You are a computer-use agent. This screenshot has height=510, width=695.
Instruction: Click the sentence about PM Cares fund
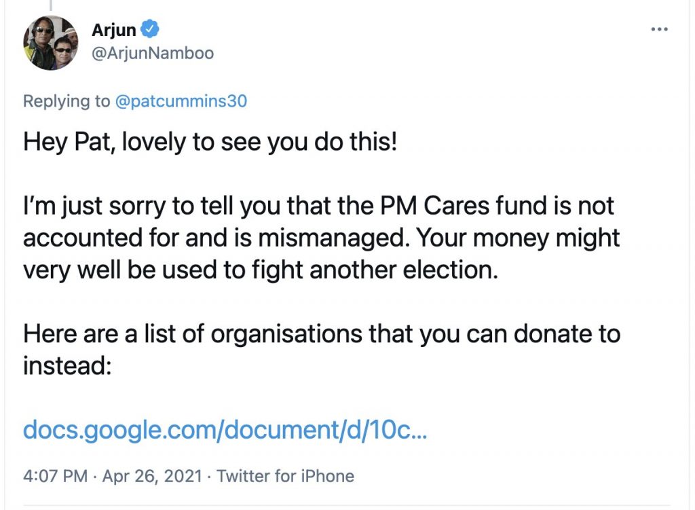[319, 206]
